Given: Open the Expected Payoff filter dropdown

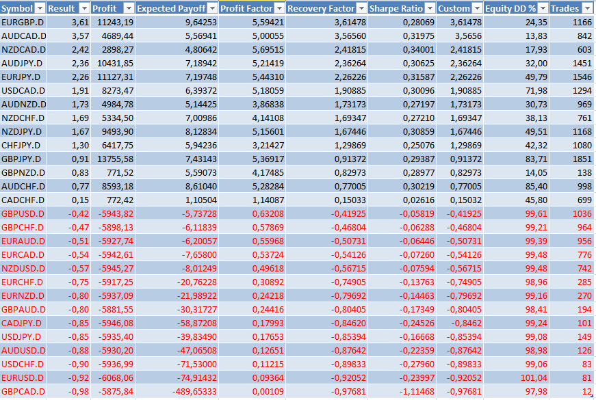Looking at the screenshot, I should [213, 8].
